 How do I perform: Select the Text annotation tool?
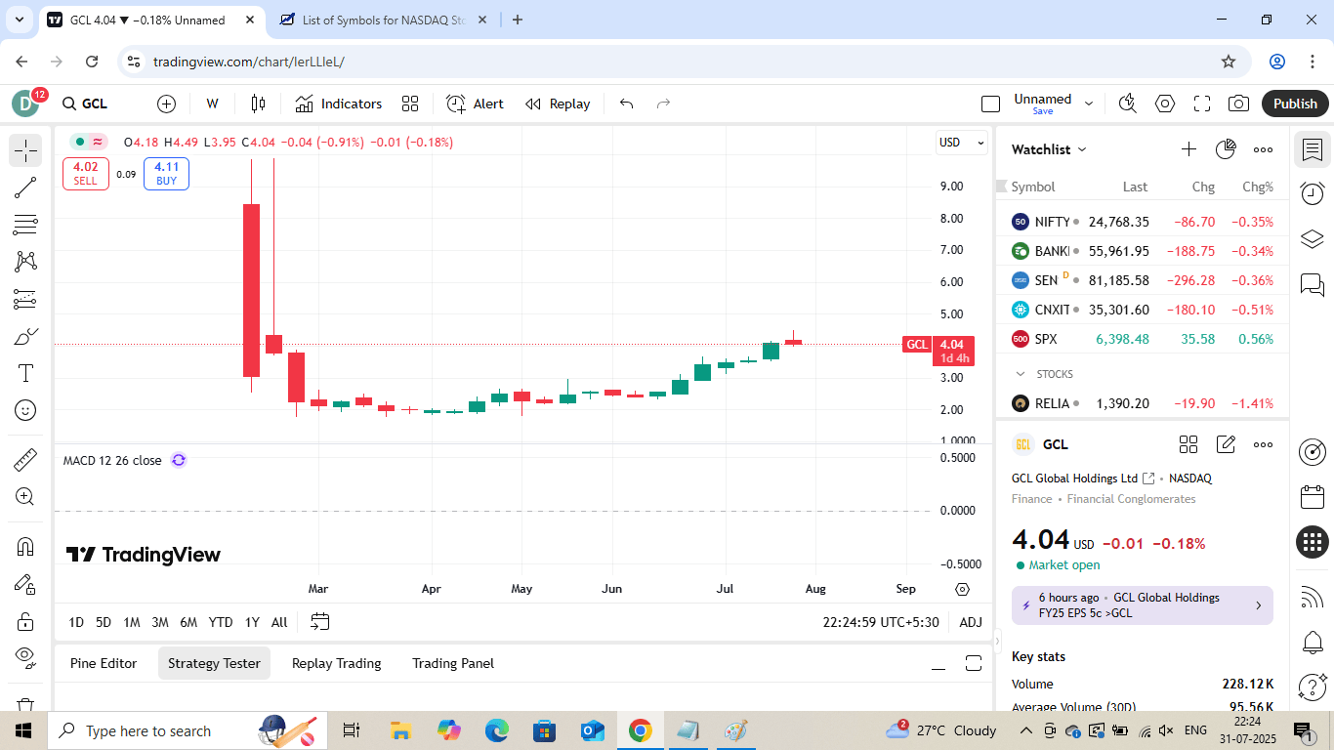25,373
